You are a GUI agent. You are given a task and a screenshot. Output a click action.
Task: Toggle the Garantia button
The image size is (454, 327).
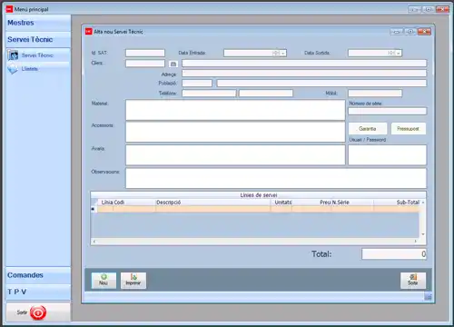(x=368, y=129)
